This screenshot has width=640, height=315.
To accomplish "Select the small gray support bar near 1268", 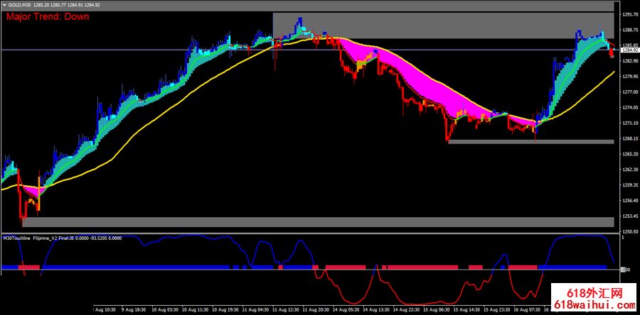I will pyautogui.click(x=530, y=142).
